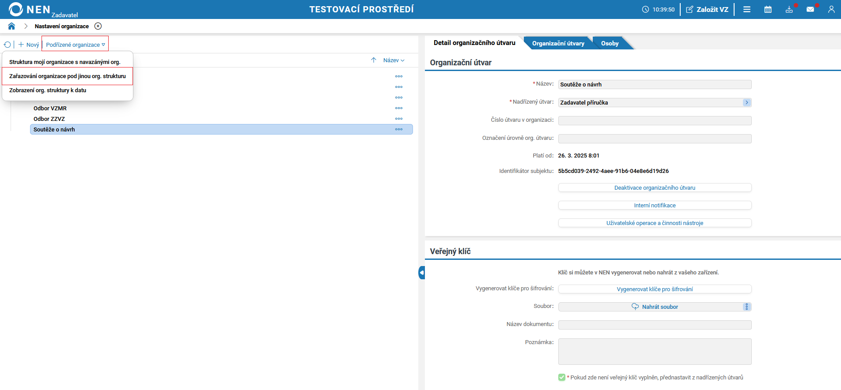Click the Platí od date value
Screen dimensions: 841x390
579,155
